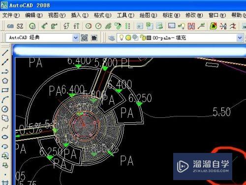The height and width of the screenshot is (185, 246).
Task: Click the green overlapping circles icon
Action: 108,26
